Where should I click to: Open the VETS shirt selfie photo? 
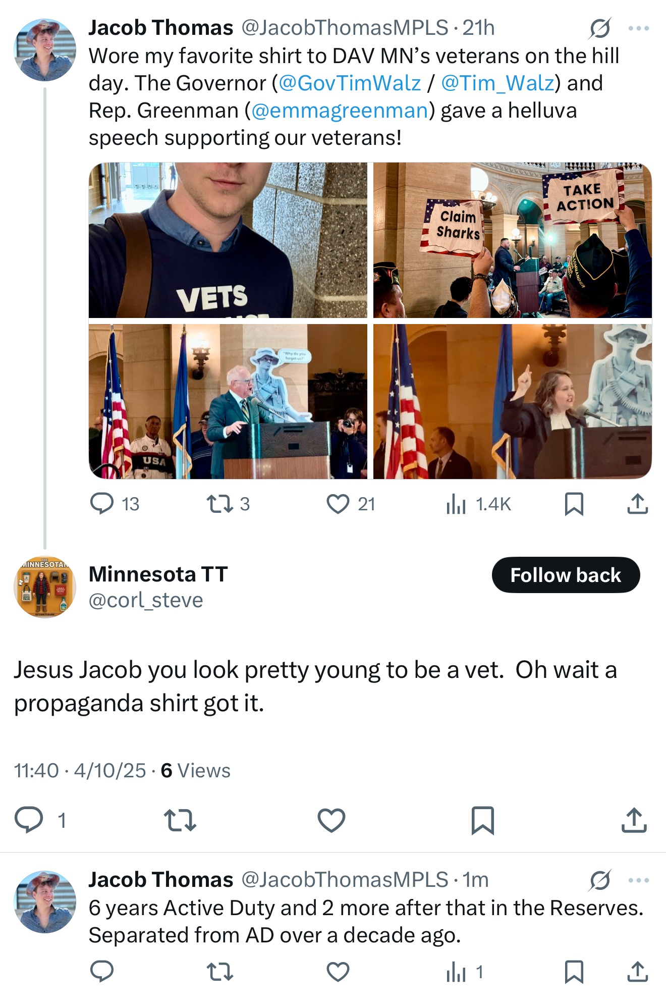coord(228,240)
